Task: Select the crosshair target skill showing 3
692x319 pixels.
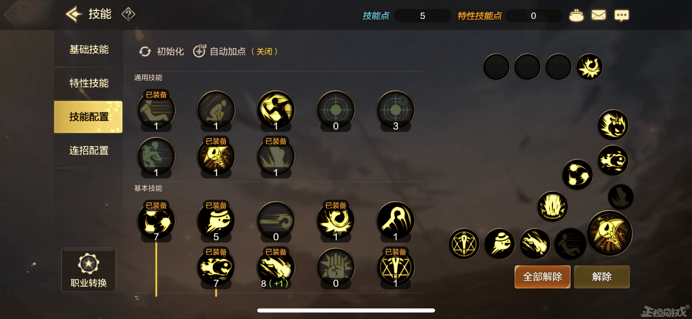Action: [395, 110]
